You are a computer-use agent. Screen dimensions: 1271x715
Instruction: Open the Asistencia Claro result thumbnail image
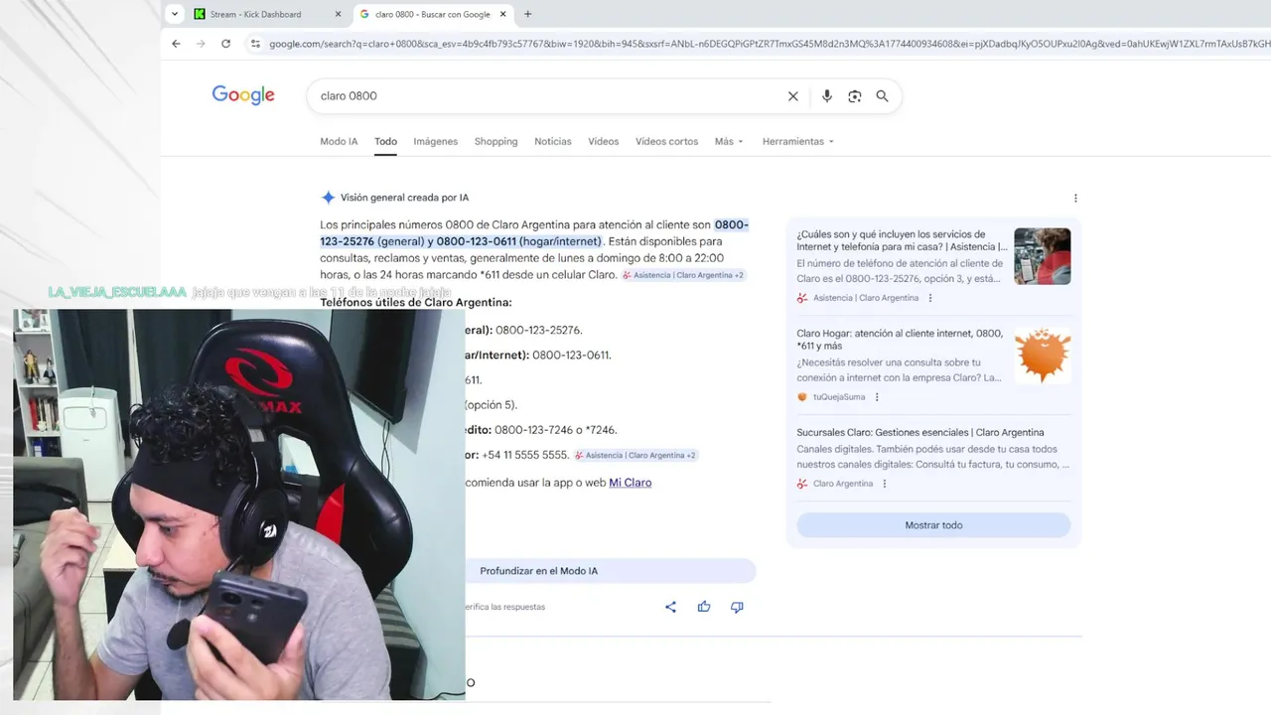click(1043, 256)
